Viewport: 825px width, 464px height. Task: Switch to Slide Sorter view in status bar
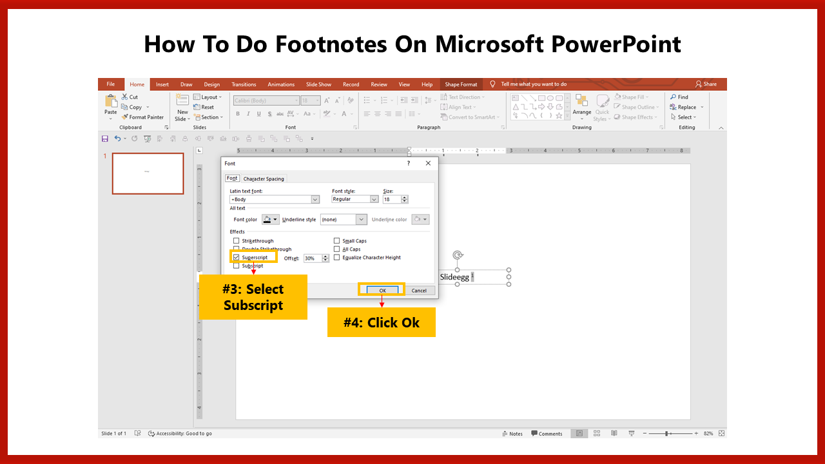click(597, 433)
